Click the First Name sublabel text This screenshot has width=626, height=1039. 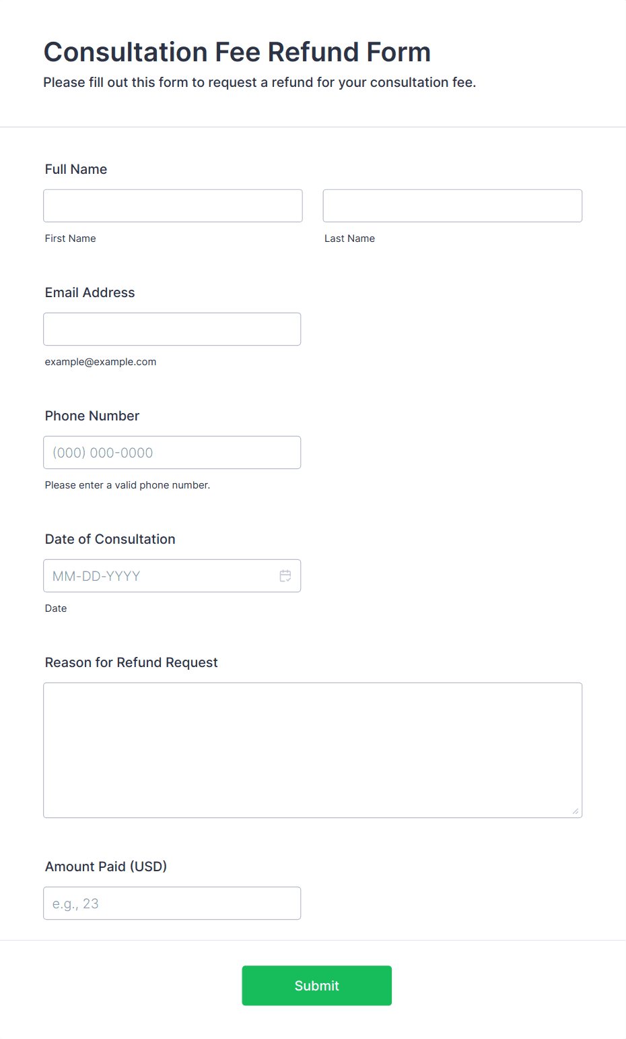(x=71, y=239)
